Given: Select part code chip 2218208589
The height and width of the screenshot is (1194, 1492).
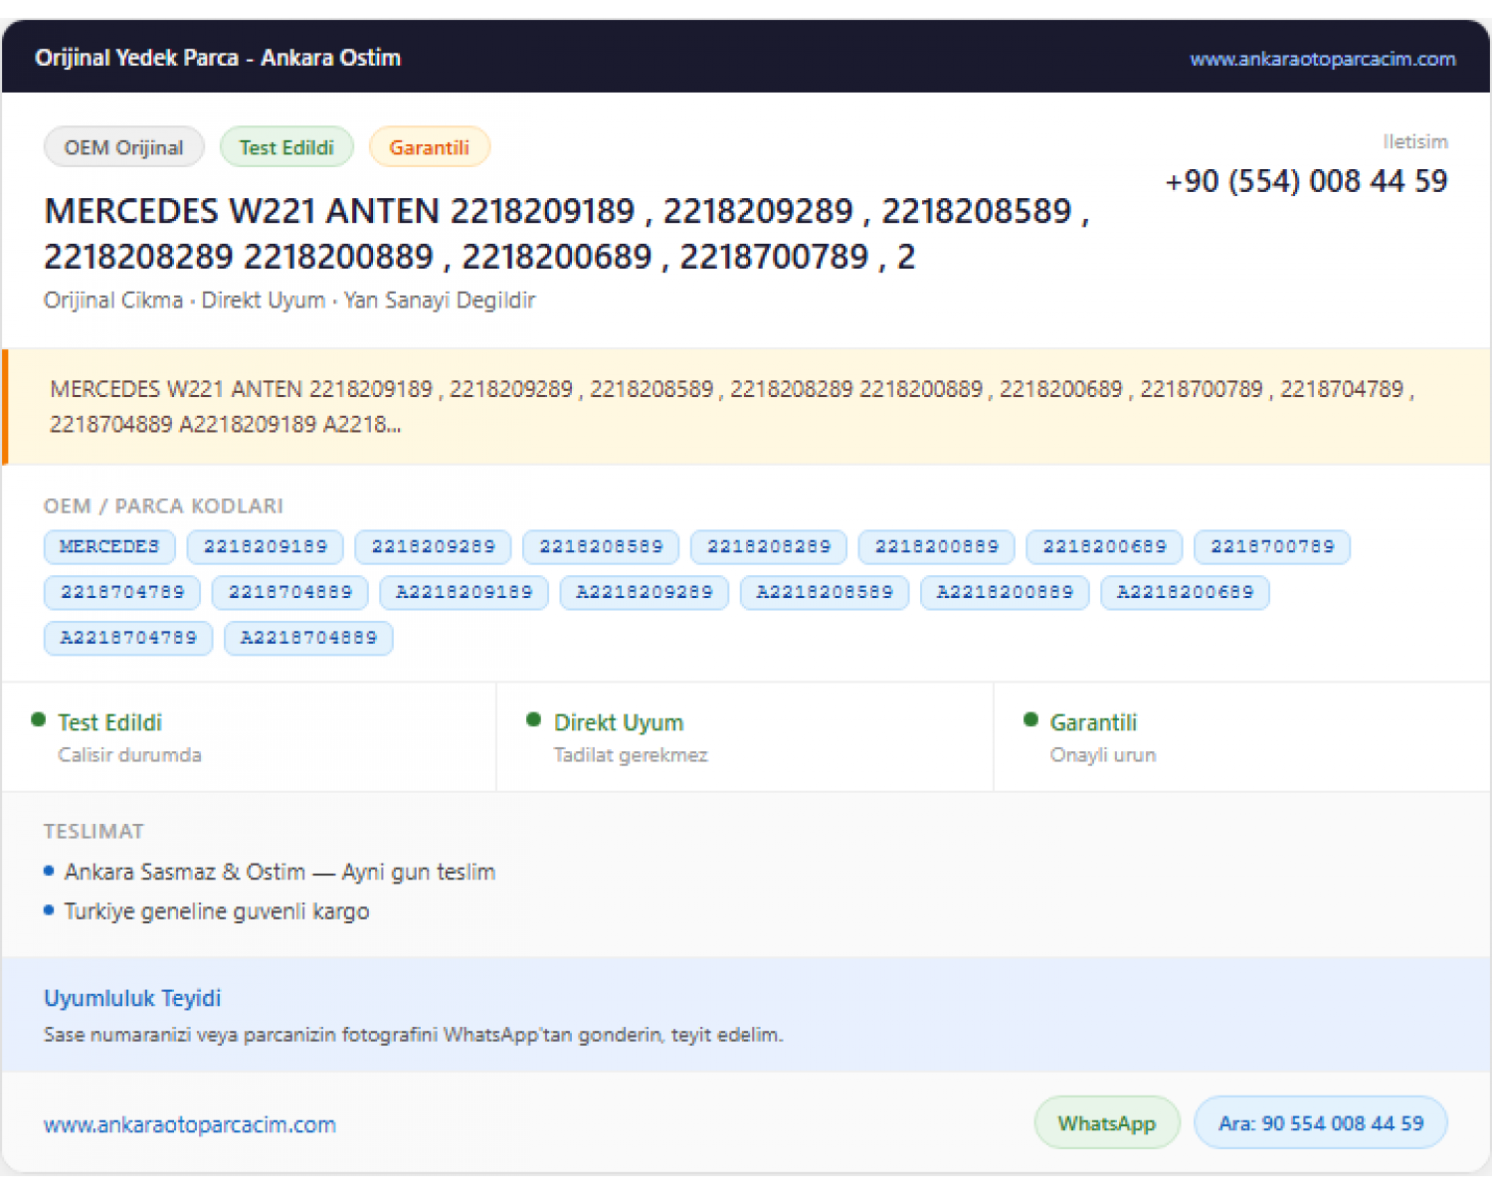Looking at the screenshot, I should click(601, 546).
